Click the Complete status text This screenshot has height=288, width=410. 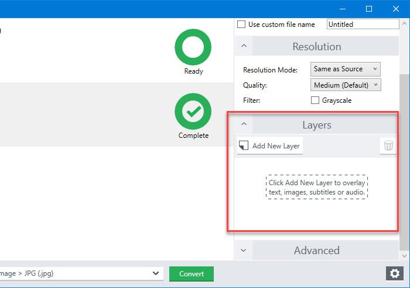(x=193, y=136)
